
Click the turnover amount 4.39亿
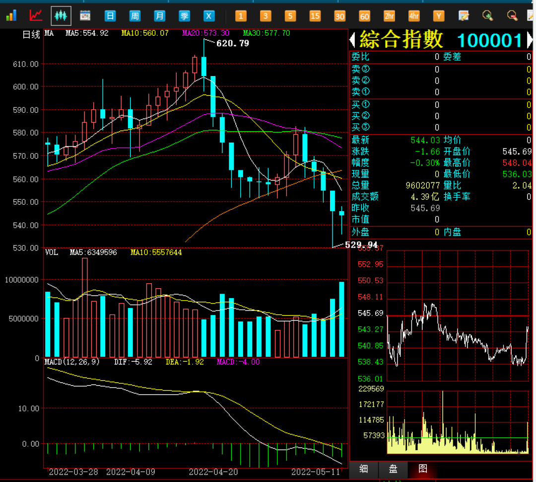click(x=425, y=197)
